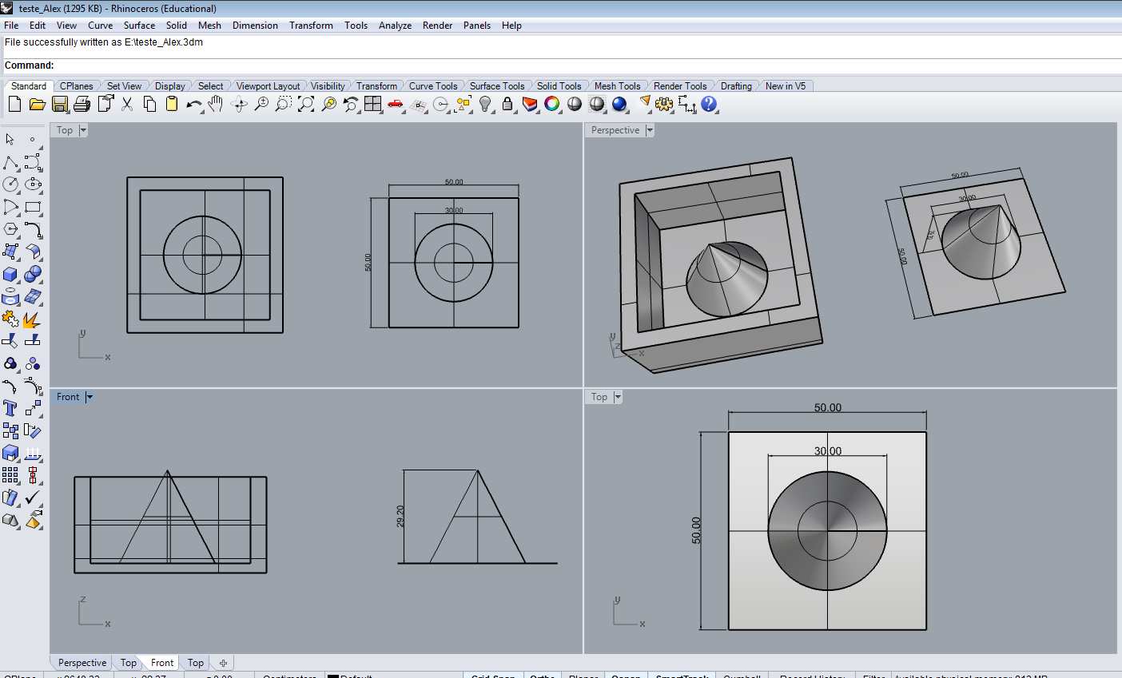Select the Box solid tool

click(10, 275)
